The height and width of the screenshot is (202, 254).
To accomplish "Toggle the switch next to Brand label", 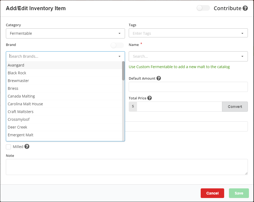I will (117, 45).
